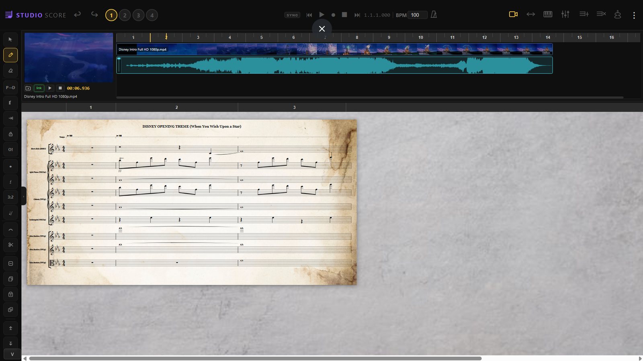Click the copy icon in left toolbar
Image resolution: width=643 pixels, height=361 pixels.
tap(10, 279)
